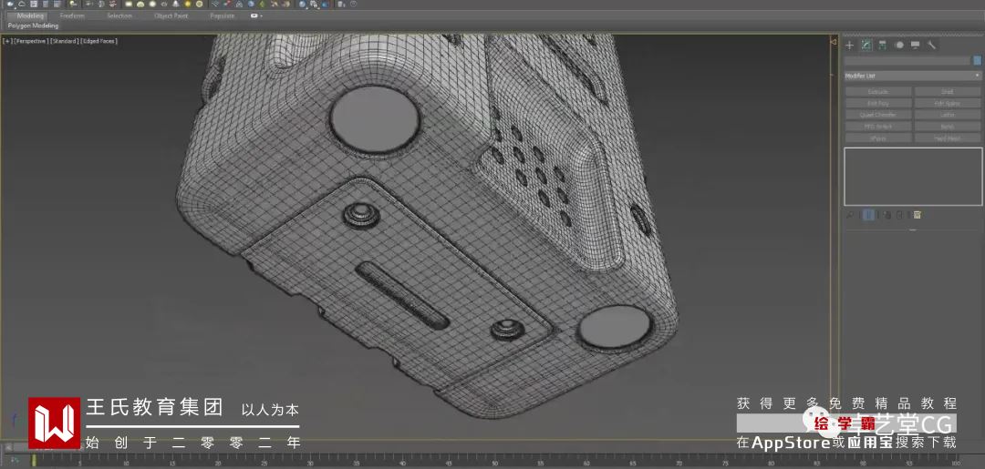The image size is (985, 469).
Task: Click the blue globe icon in the top toolbar
Action: point(251,5)
